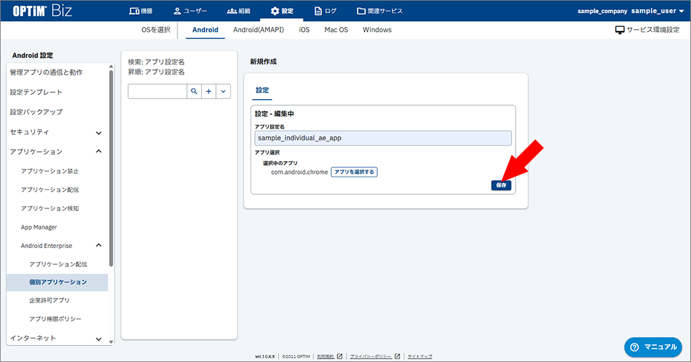Click the plus icon to add setting
691x362 pixels.
[x=209, y=92]
